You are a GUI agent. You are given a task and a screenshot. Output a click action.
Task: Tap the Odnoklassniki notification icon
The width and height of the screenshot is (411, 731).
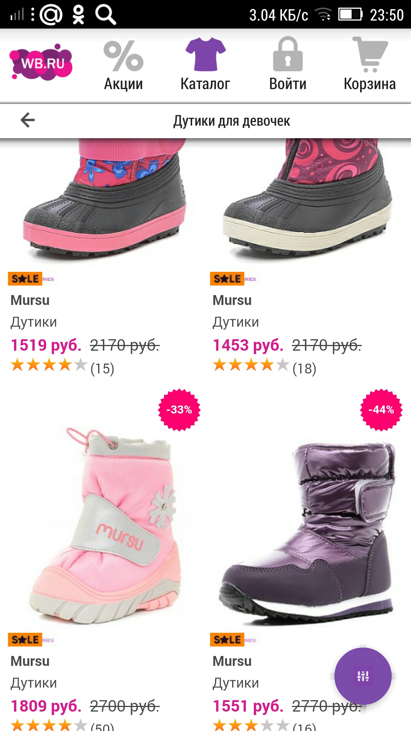pyautogui.click(x=78, y=14)
